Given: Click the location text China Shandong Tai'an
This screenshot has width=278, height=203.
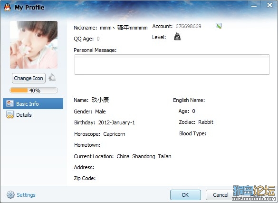Looking at the screenshot, I should [144, 156].
